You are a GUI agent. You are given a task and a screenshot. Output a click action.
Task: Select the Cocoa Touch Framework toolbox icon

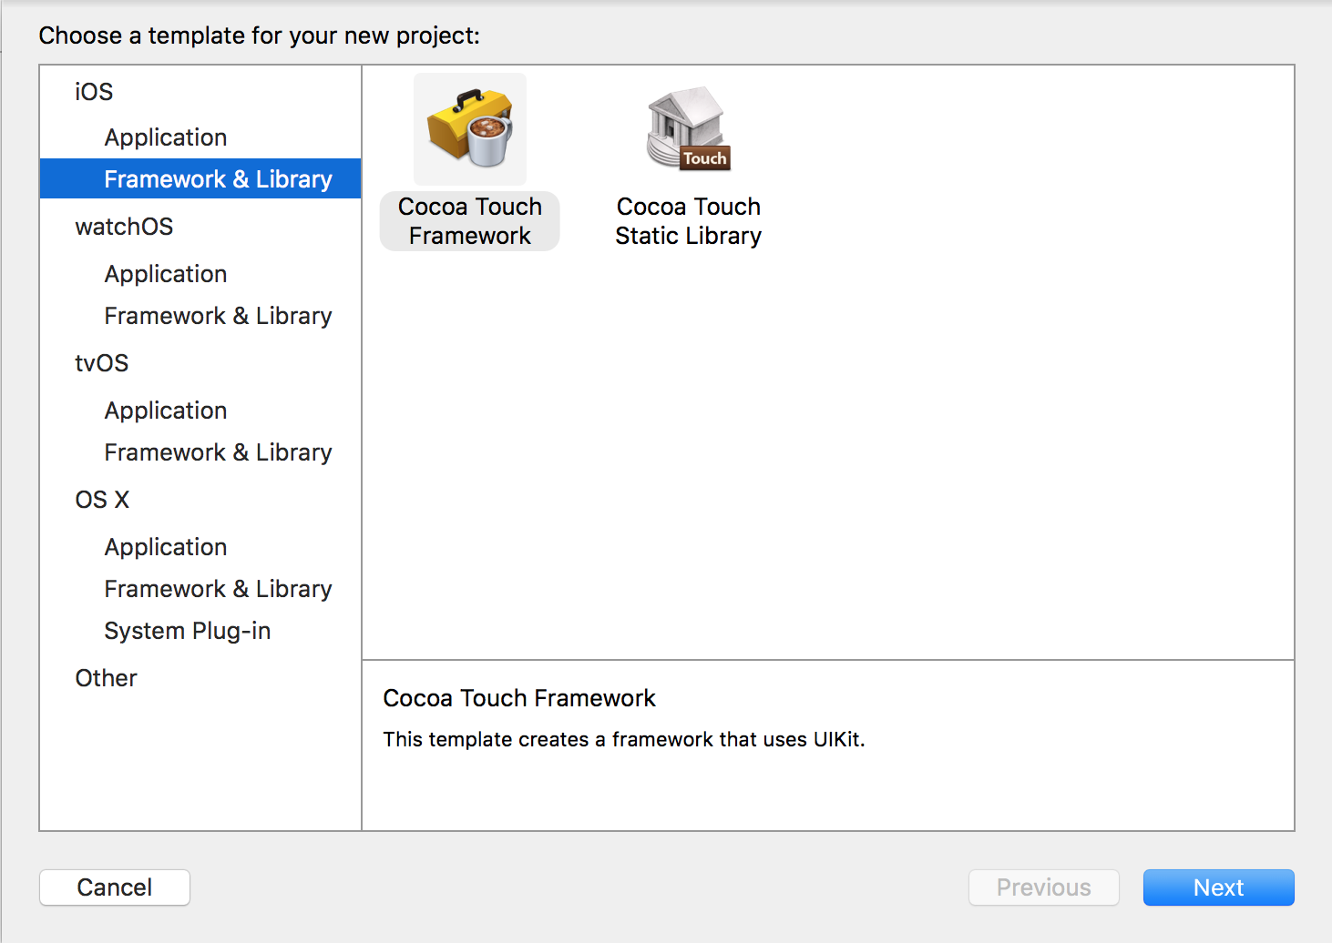pos(470,129)
